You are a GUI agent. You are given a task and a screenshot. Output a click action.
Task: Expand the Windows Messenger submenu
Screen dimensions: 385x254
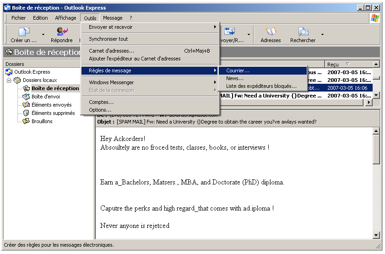215,82
